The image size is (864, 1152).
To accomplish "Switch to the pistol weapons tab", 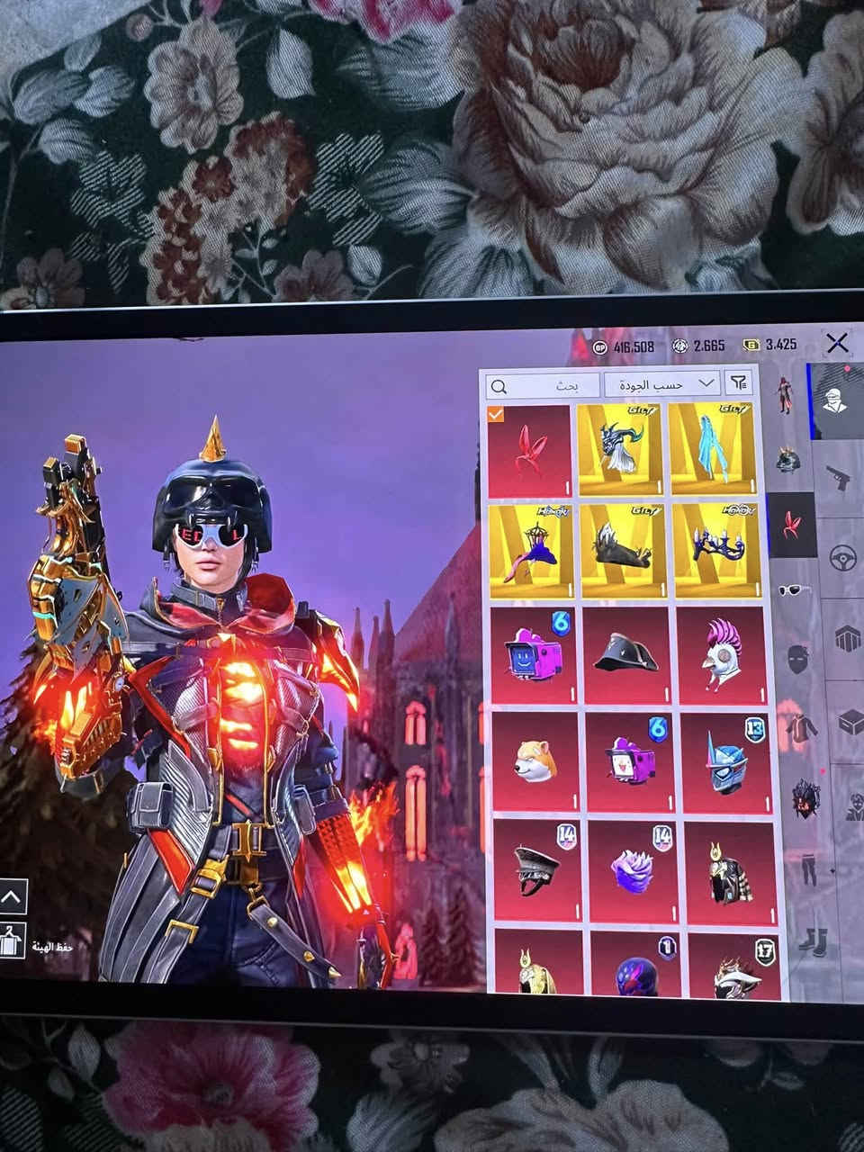I will (841, 478).
